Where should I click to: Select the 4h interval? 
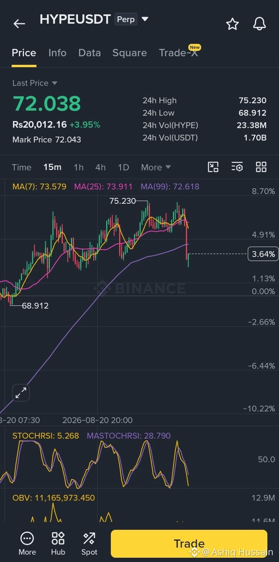pyautogui.click(x=100, y=167)
